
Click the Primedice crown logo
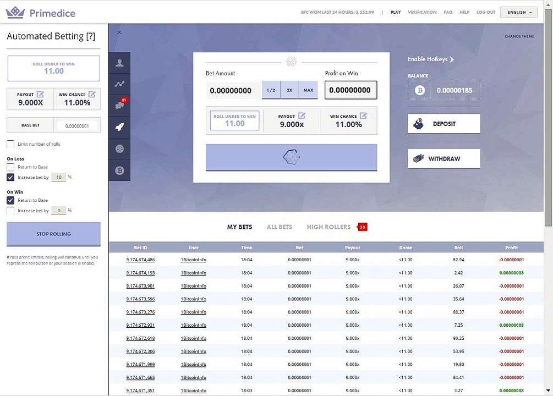pyautogui.click(x=15, y=13)
